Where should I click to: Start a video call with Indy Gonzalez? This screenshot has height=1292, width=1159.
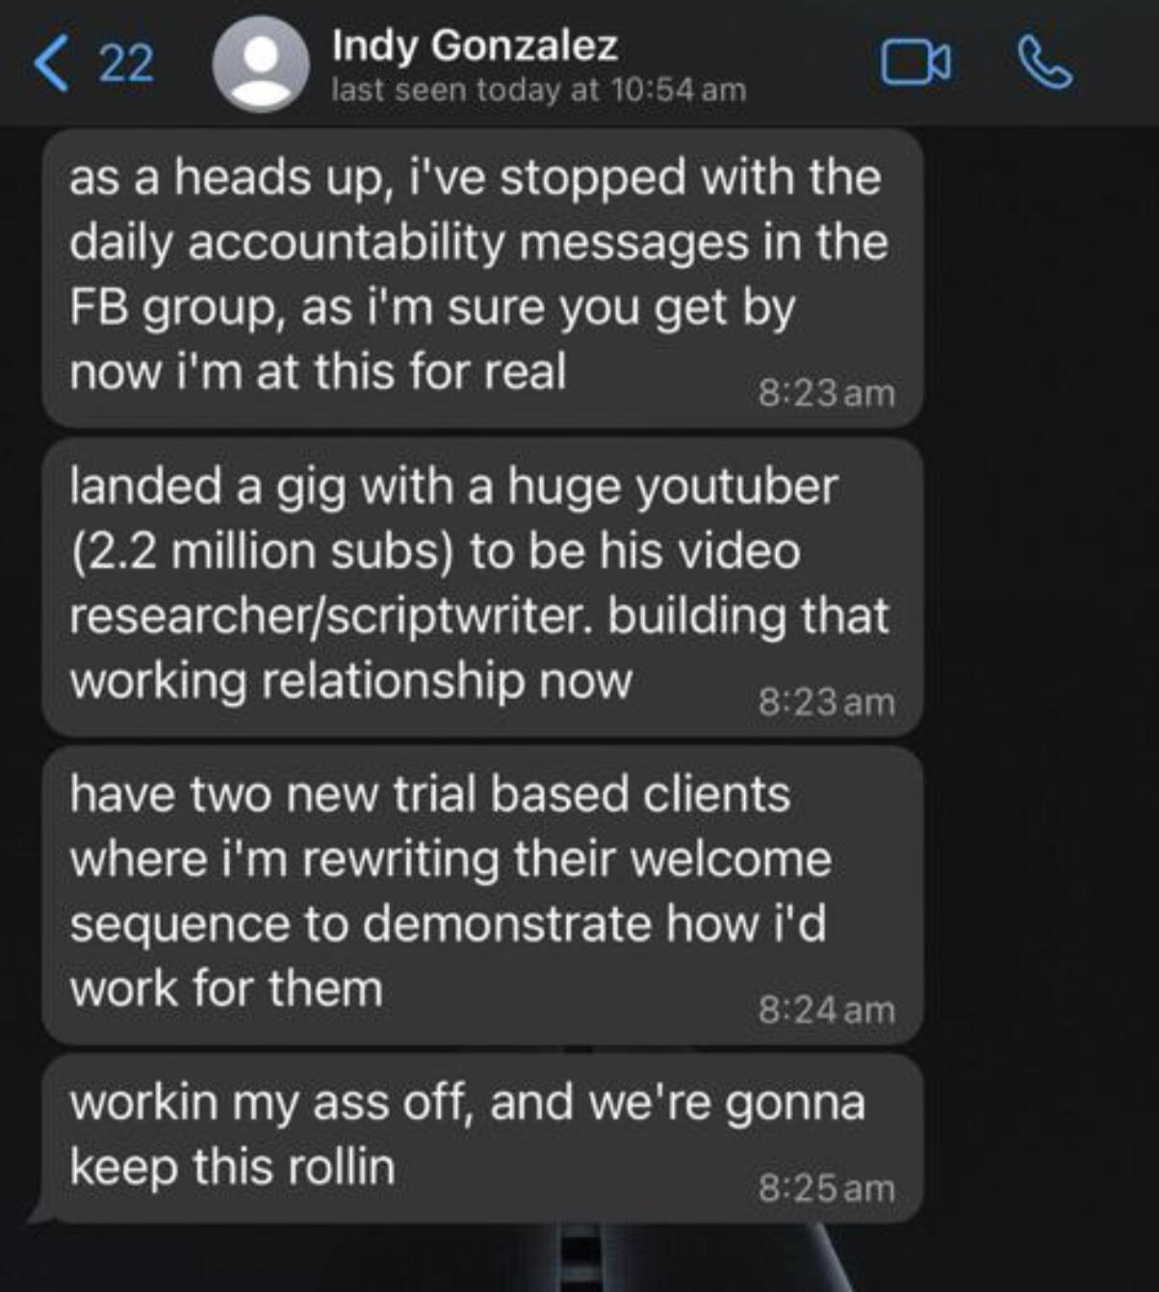(915, 64)
